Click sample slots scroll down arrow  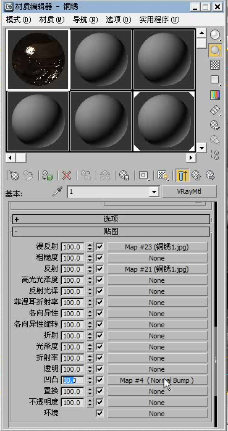click(202, 148)
